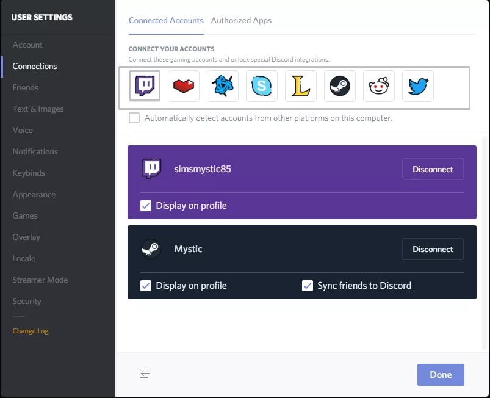The height and width of the screenshot is (398, 490).
Task: Open Appearance settings
Action: click(34, 195)
